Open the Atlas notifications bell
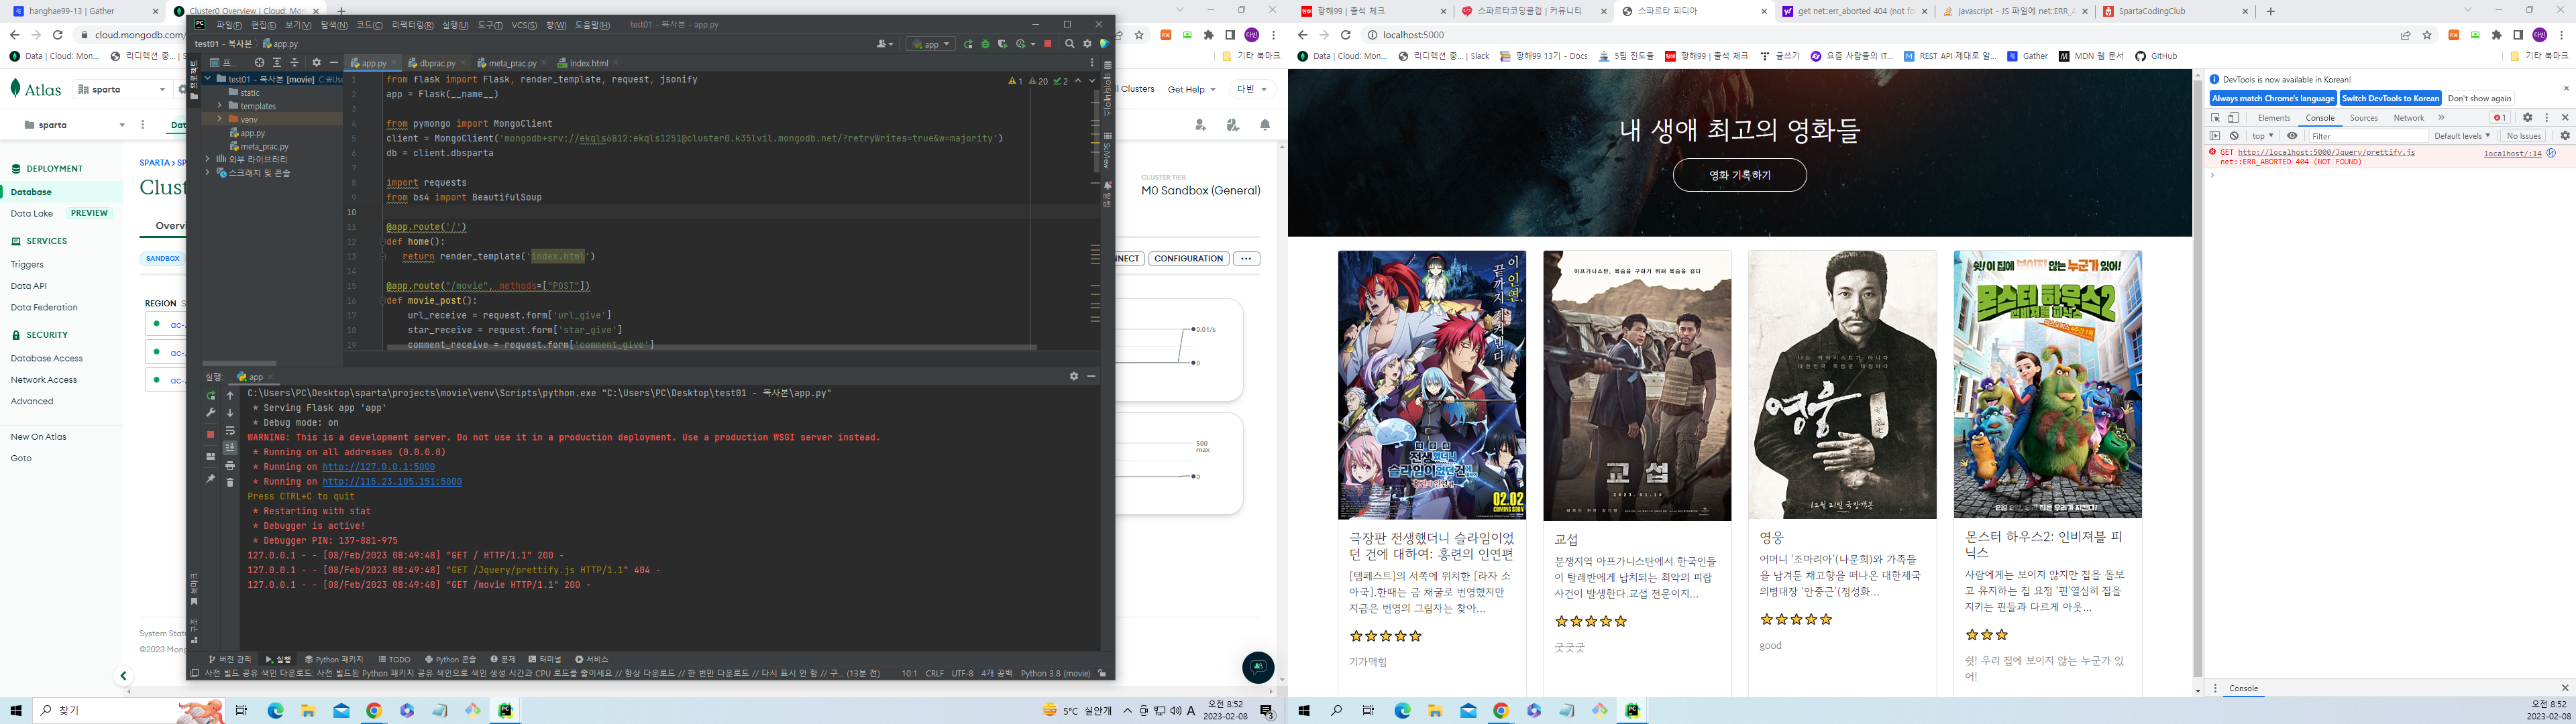 [x=1265, y=125]
